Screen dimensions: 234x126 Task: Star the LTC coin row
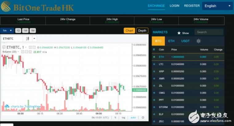click(x=154, y=64)
